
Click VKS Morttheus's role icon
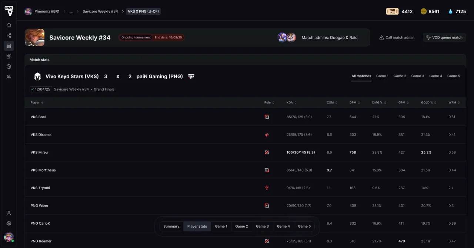click(x=267, y=170)
